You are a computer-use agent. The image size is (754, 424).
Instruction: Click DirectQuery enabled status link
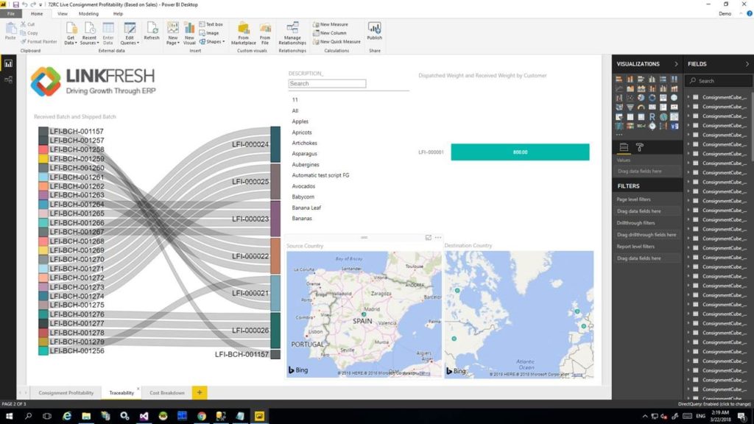[x=714, y=404]
